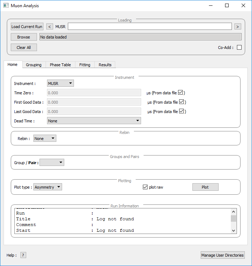This screenshot has width=252, height=266.
Task: Open the Rebin dropdown
Action: tap(45, 139)
